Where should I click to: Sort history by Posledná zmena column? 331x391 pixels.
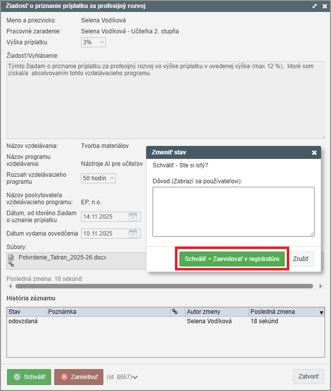pyautogui.click(x=283, y=312)
